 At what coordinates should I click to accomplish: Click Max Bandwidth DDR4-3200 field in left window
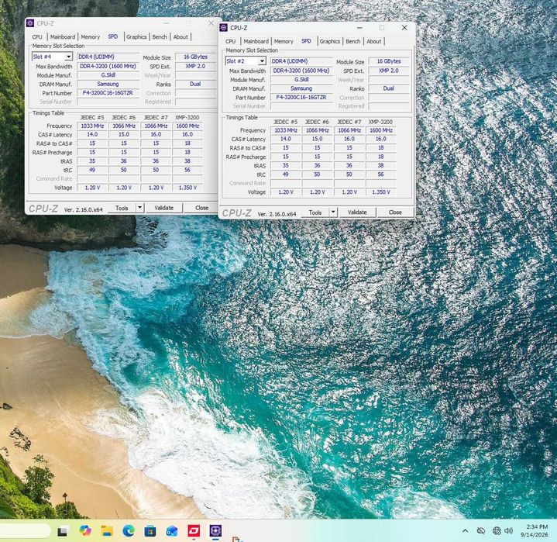[x=108, y=66]
